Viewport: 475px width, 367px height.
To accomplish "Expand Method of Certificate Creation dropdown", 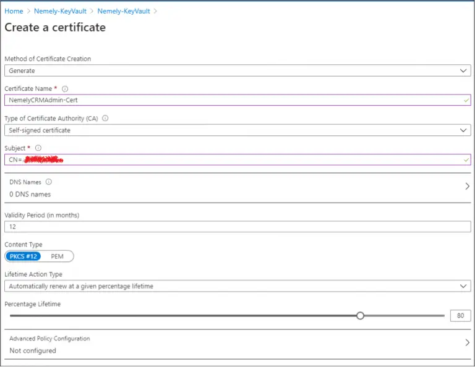I will tap(237, 70).
